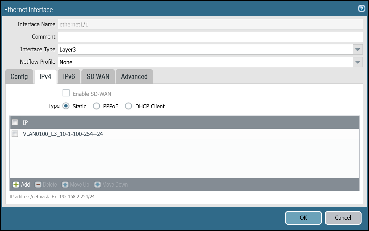Open the Interface Type dropdown
This screenshot has width=369, height=231.
[357, 49]
